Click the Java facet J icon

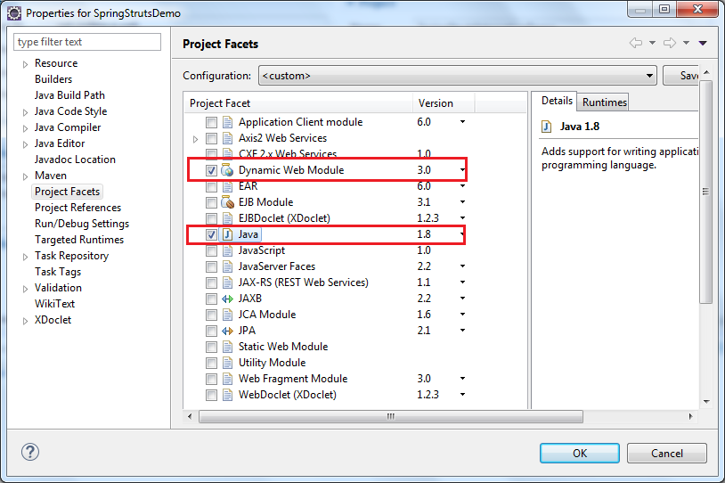[227, 234]
